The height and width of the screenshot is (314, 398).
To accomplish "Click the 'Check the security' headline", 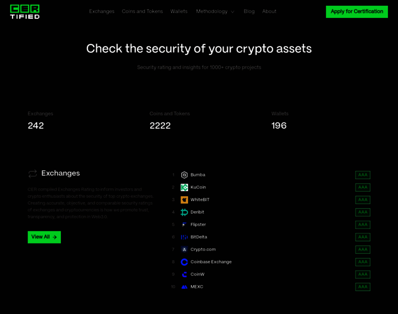I will [x=199, y=49].
